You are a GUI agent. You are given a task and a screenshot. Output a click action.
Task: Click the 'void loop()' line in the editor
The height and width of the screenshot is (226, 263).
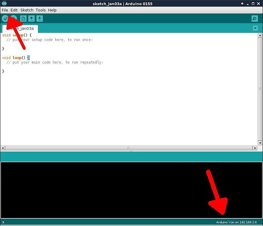16,58
